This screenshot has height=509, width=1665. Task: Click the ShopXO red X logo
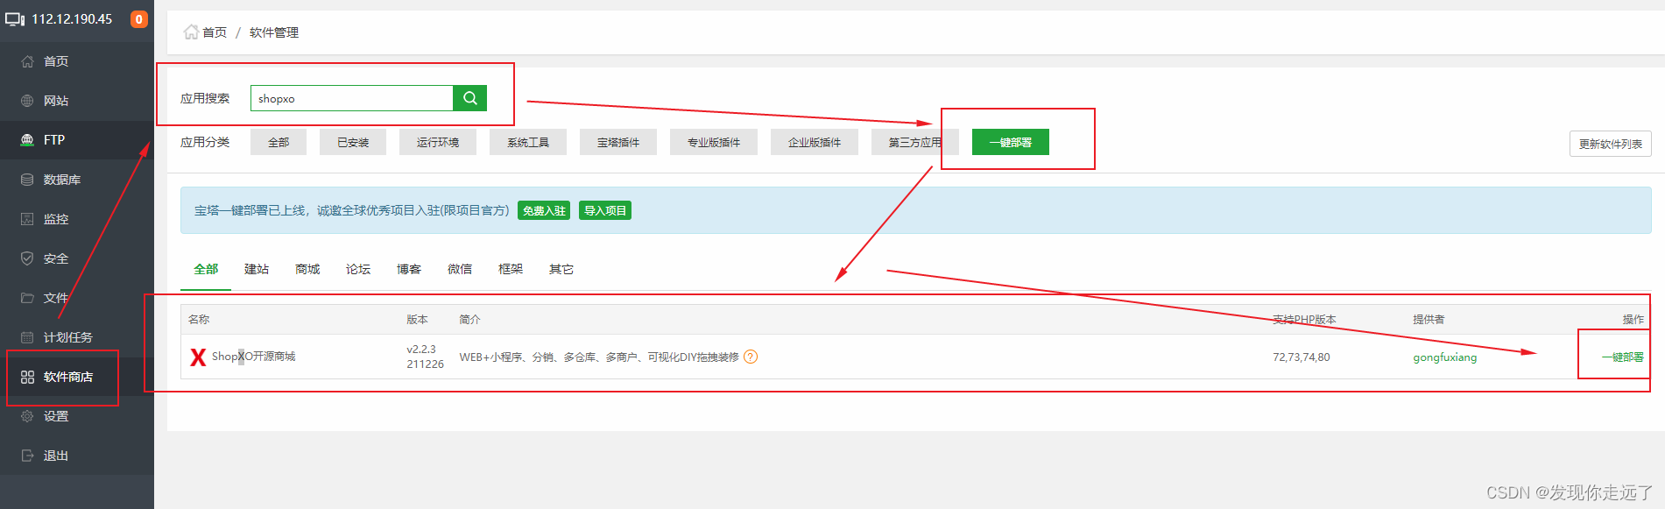tap(198, 357)
